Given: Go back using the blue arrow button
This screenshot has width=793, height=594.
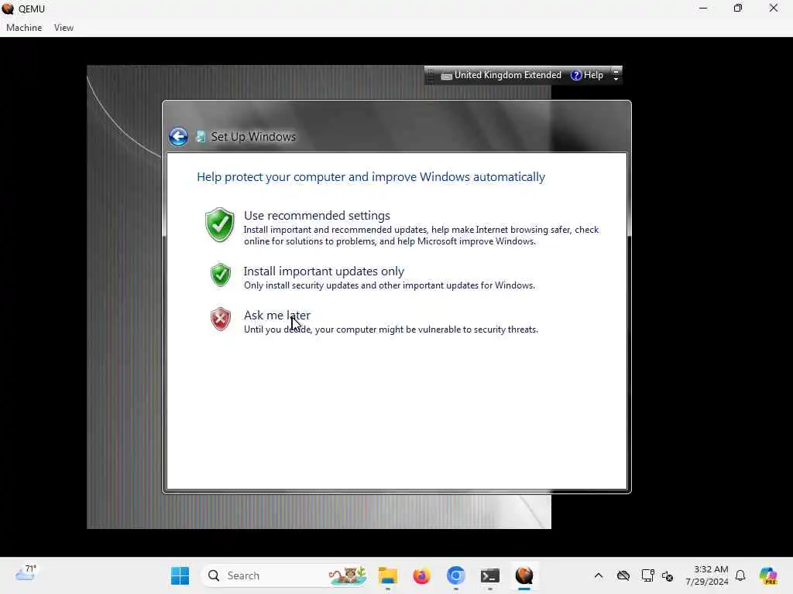Looking at the screenshot, I should point(178,136).
